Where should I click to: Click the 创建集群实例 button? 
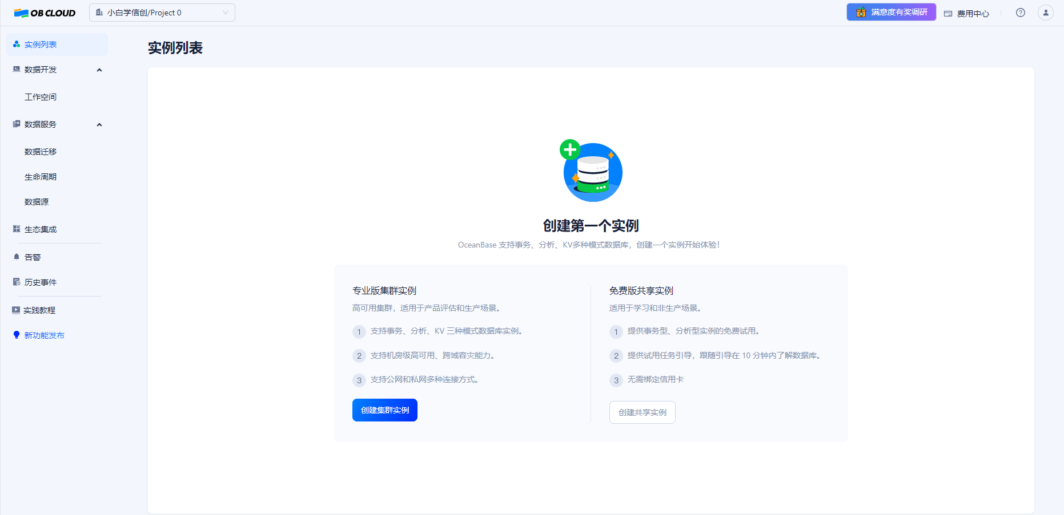click(x=385, y=410)
